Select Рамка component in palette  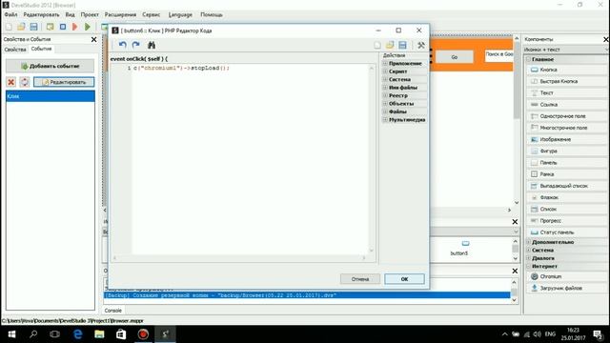566,174
